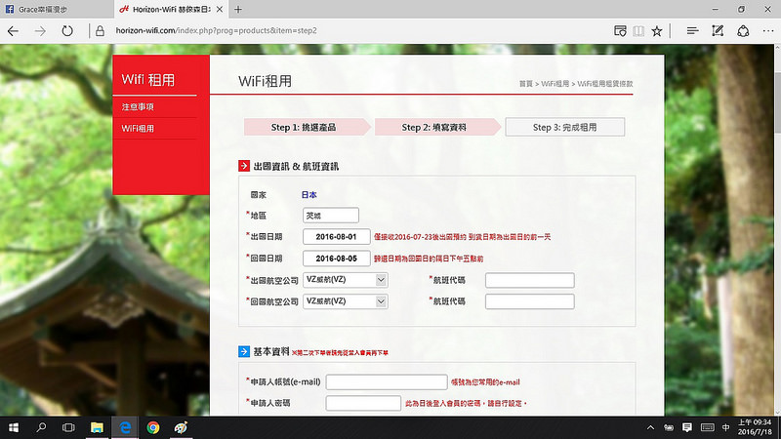
Task: Make a web note
Action: coord(718,31)
